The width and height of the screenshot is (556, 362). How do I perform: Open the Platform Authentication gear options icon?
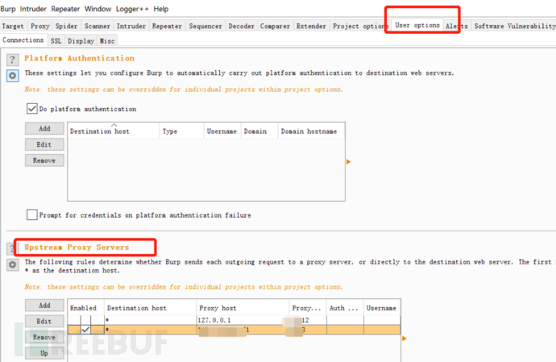[x=13, y=76]
